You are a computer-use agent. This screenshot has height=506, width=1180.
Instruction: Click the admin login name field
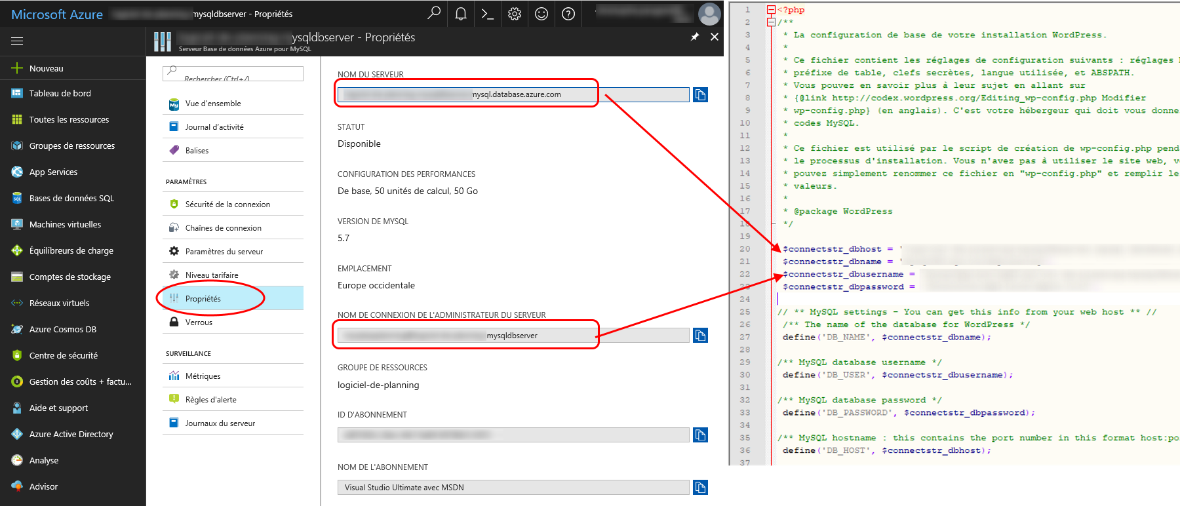tap(513, 336)
